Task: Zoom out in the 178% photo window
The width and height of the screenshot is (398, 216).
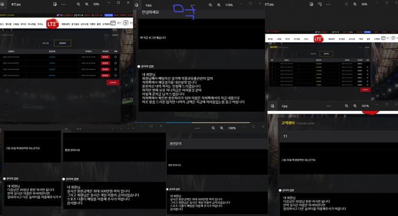Action: click(x=210, y=5)
